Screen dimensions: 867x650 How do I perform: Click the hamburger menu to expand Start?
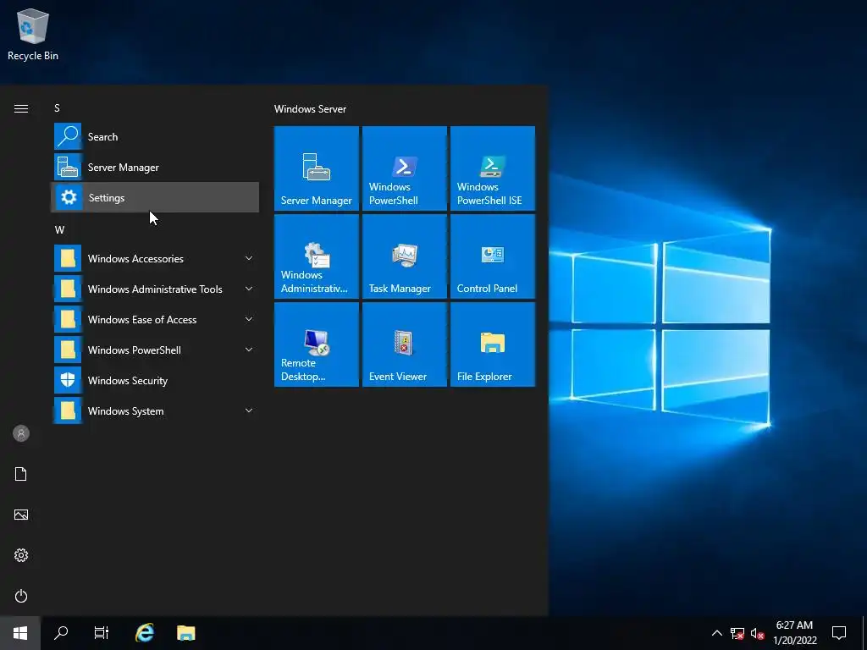point(21,108)
